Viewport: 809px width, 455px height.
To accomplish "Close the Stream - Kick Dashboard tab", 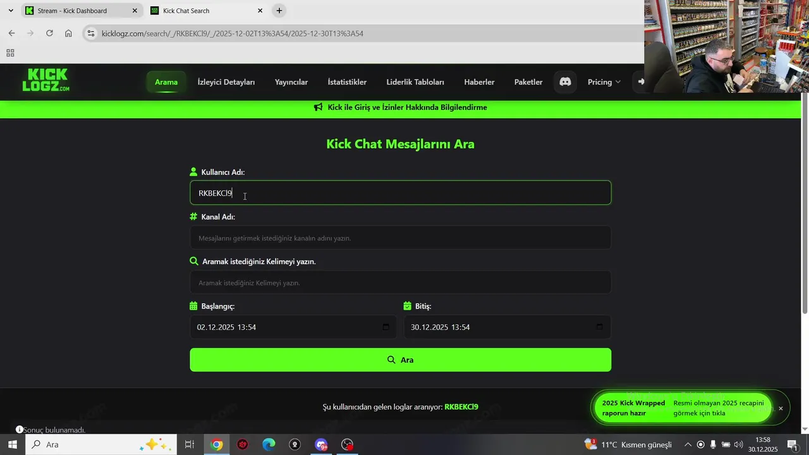I will [135, 11].
